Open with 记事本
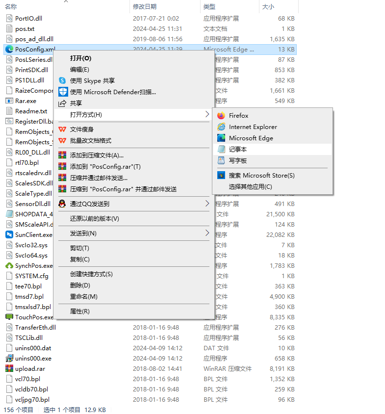The image size is (385, 414). [x=238, y=150]
